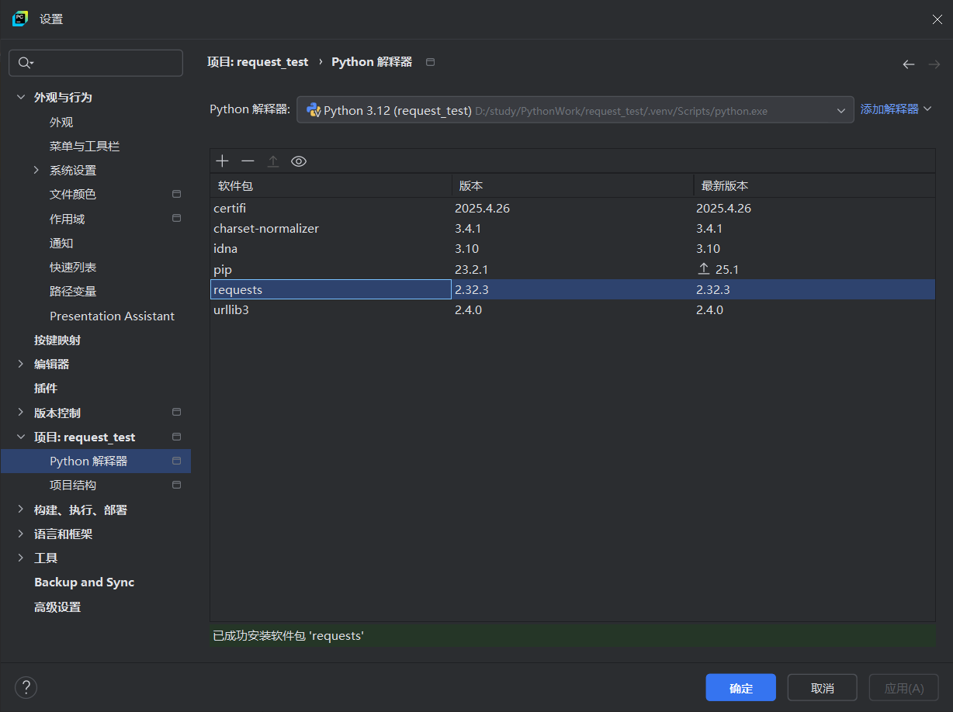The image size is (953, 712).
Task: Select 项目结构 in settings tree
Action: 73,485
